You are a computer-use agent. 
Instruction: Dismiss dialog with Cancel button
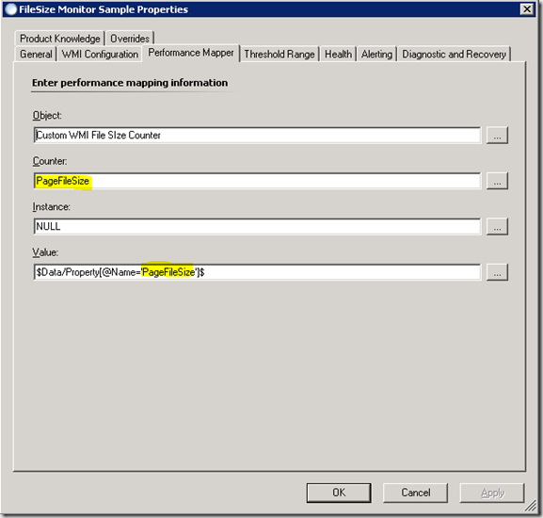click(x=416, y=493)
